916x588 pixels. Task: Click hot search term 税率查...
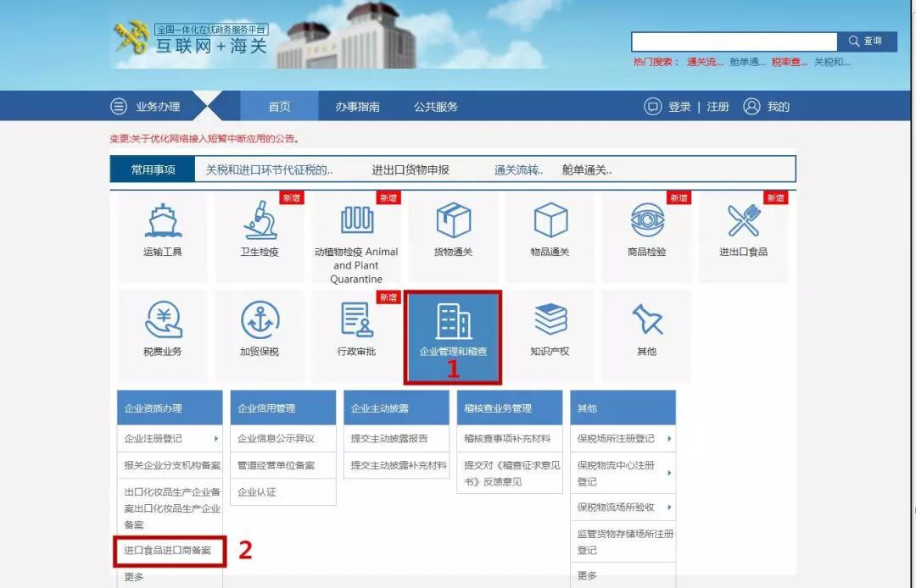pyautogui.click(x=790, y=62)
